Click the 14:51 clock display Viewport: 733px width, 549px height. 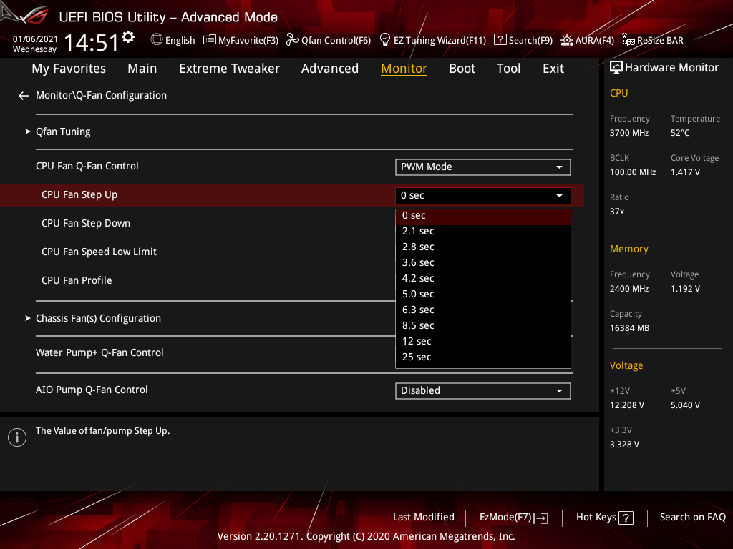pyautogui.click(x=92, y=43)
